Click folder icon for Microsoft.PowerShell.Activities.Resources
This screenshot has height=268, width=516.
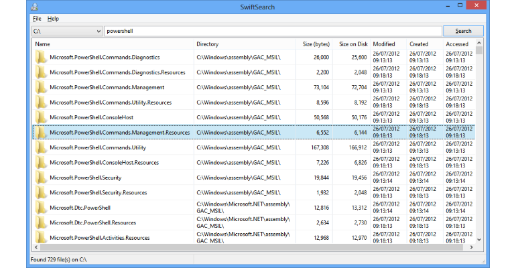click(x=40, y=237)
